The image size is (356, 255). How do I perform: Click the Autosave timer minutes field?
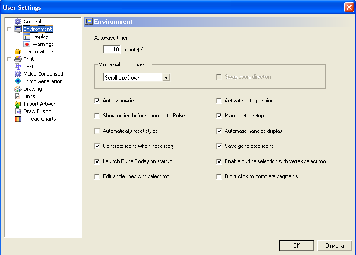point(112,49)
